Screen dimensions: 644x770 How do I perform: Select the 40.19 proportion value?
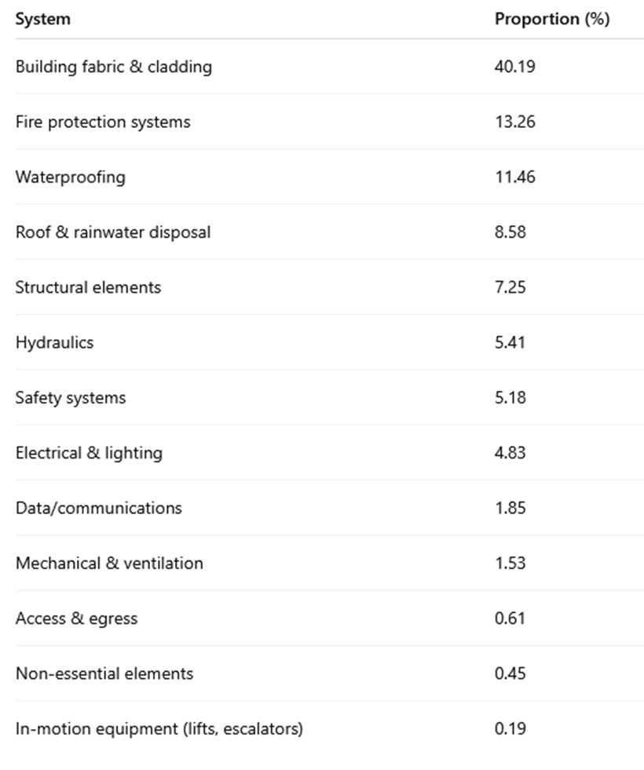point(514,66)
